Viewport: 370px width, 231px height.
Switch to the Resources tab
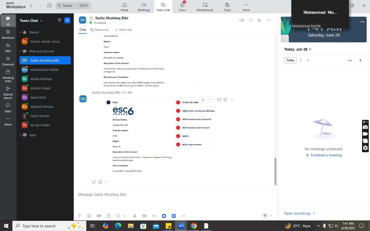coord(100,30)
